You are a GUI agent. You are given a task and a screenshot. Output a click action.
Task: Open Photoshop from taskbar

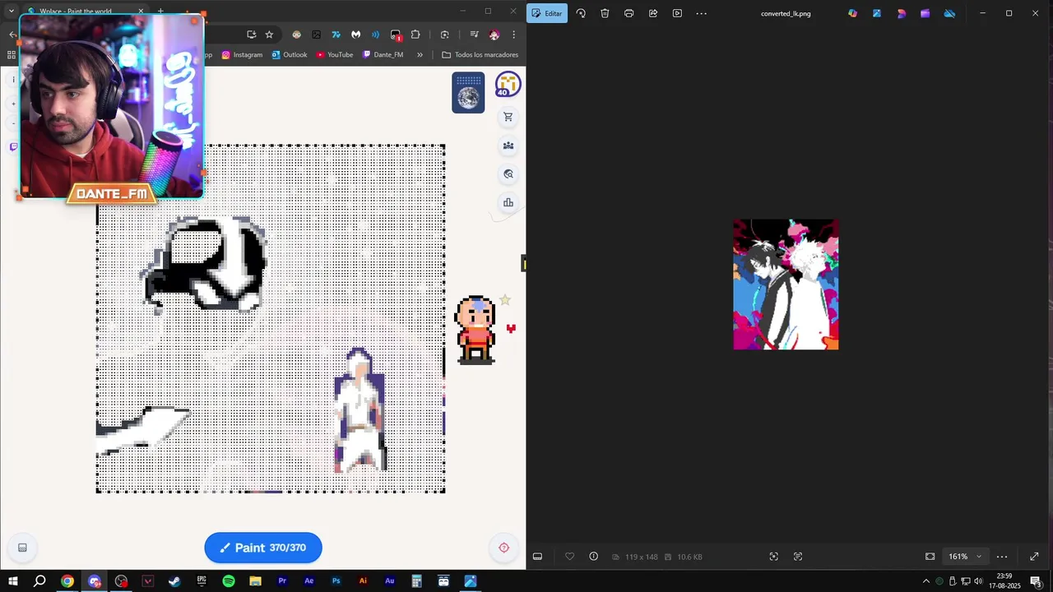(x=336, y=581)
